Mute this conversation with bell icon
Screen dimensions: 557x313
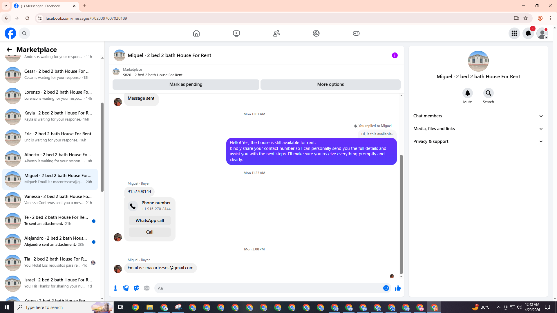click(467, 93)
